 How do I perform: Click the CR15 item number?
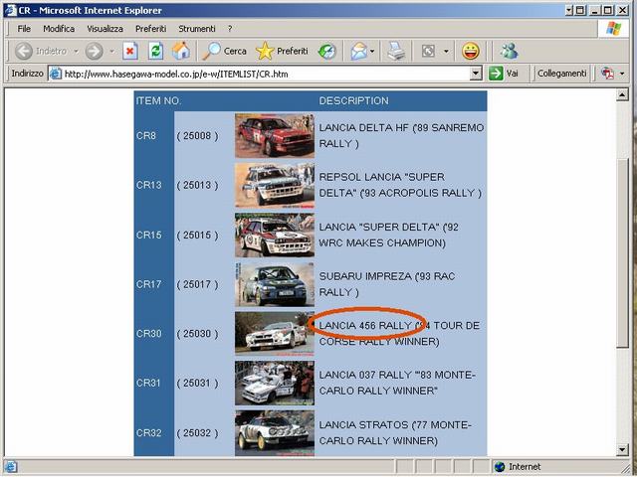(x=148, y=236)
